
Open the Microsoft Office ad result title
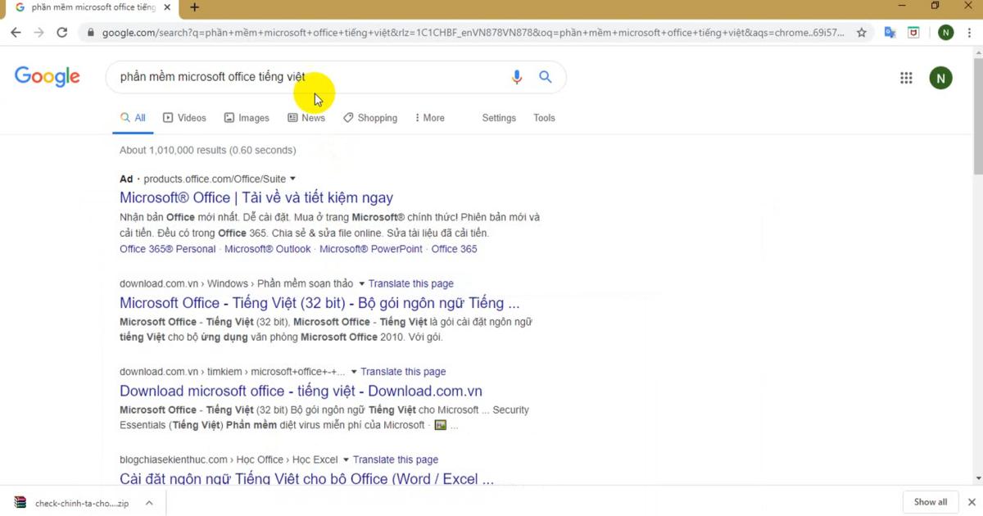(x=256, y=197)
